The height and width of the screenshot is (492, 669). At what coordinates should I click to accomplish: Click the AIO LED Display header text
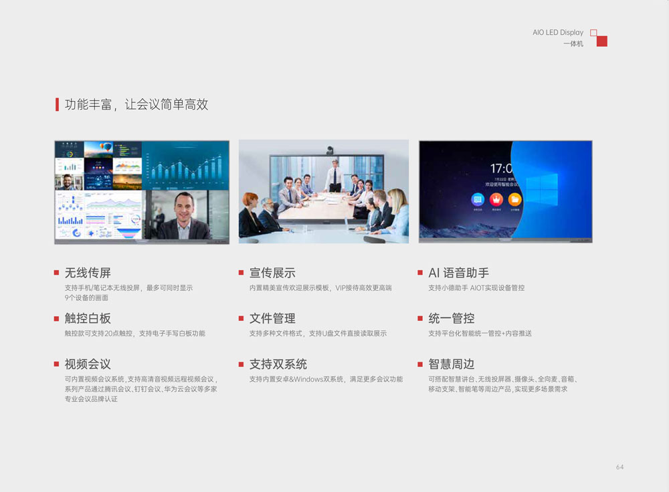(x=558, y=32)
